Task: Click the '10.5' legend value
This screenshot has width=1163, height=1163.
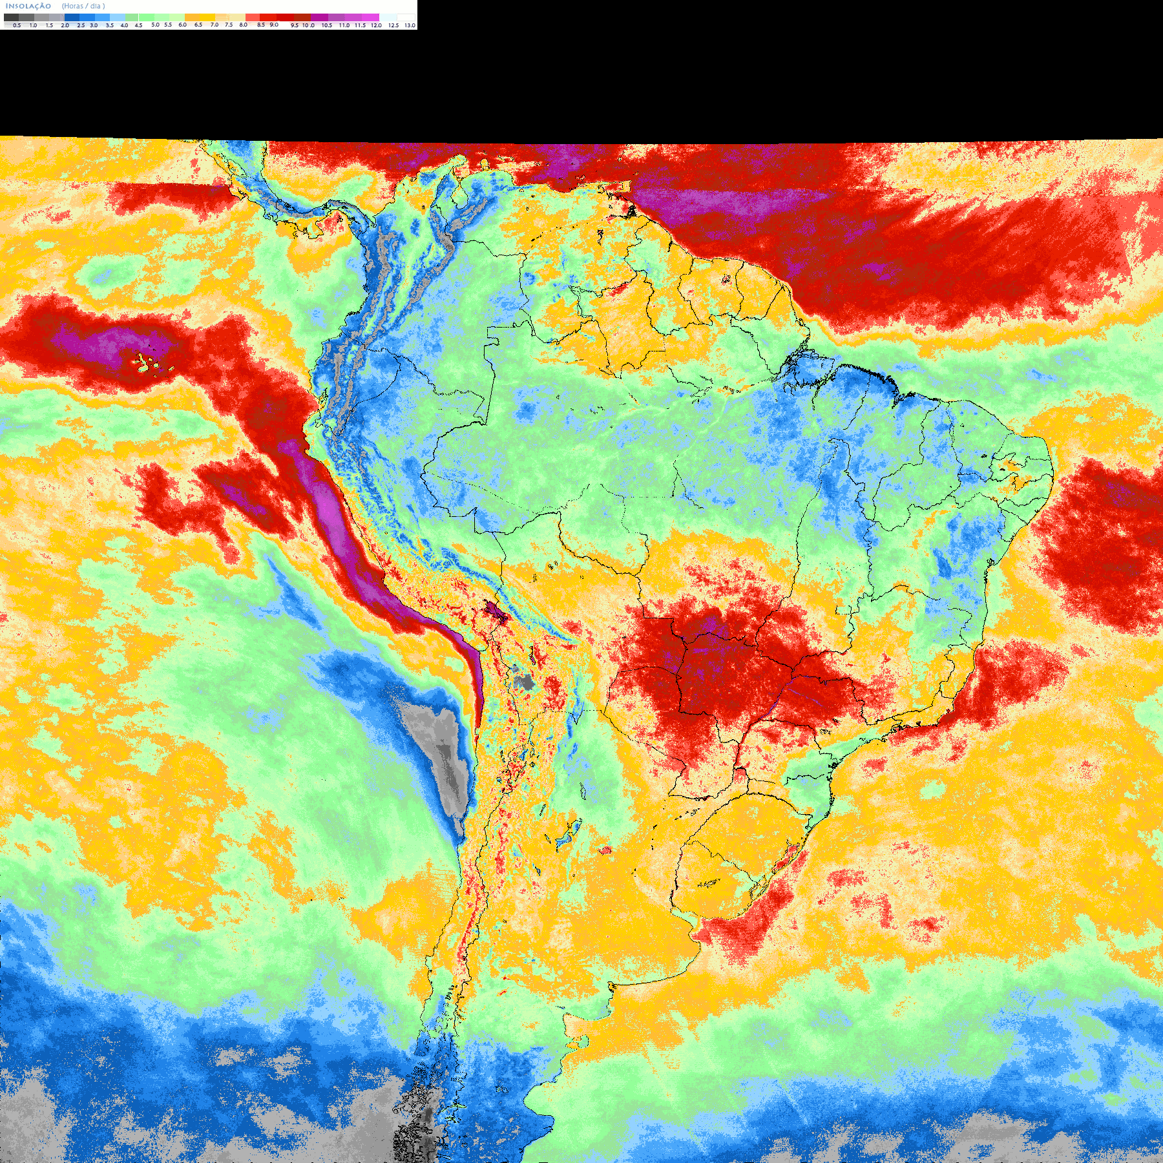Action: [327, 25]
